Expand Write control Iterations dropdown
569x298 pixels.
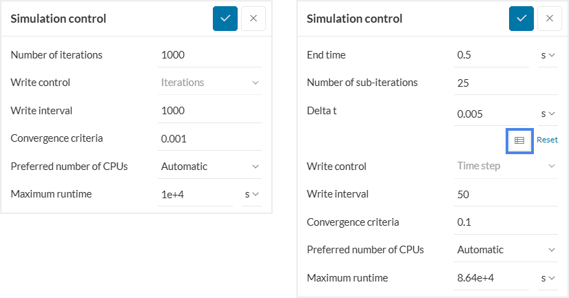(209, 83)
